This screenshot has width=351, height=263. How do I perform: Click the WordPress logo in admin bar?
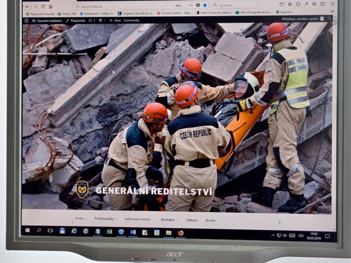tap(27, 21)
